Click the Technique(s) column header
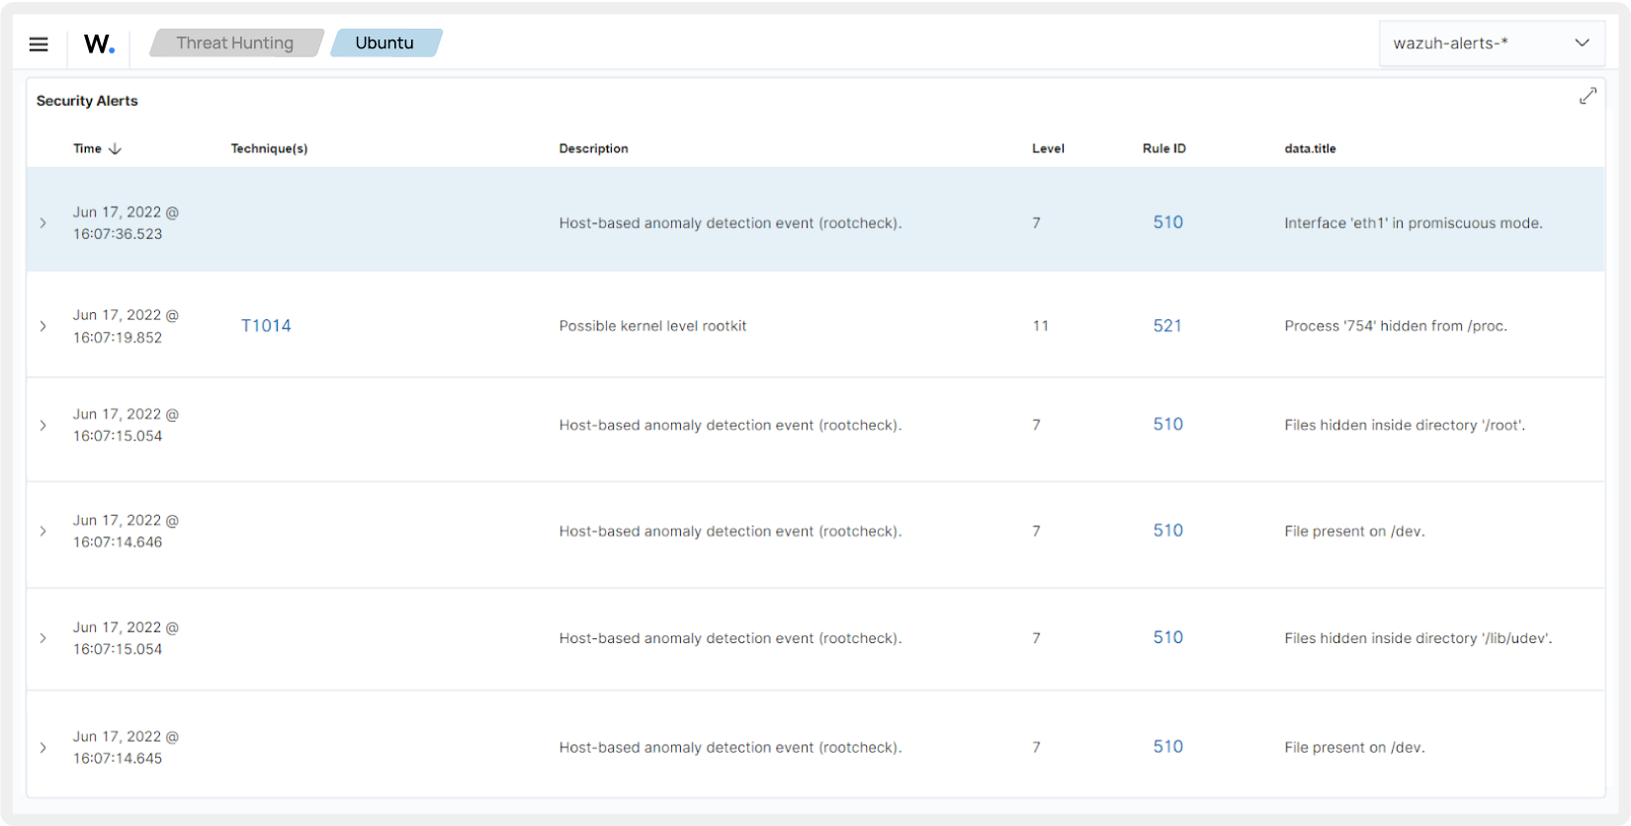 [269, 148]
